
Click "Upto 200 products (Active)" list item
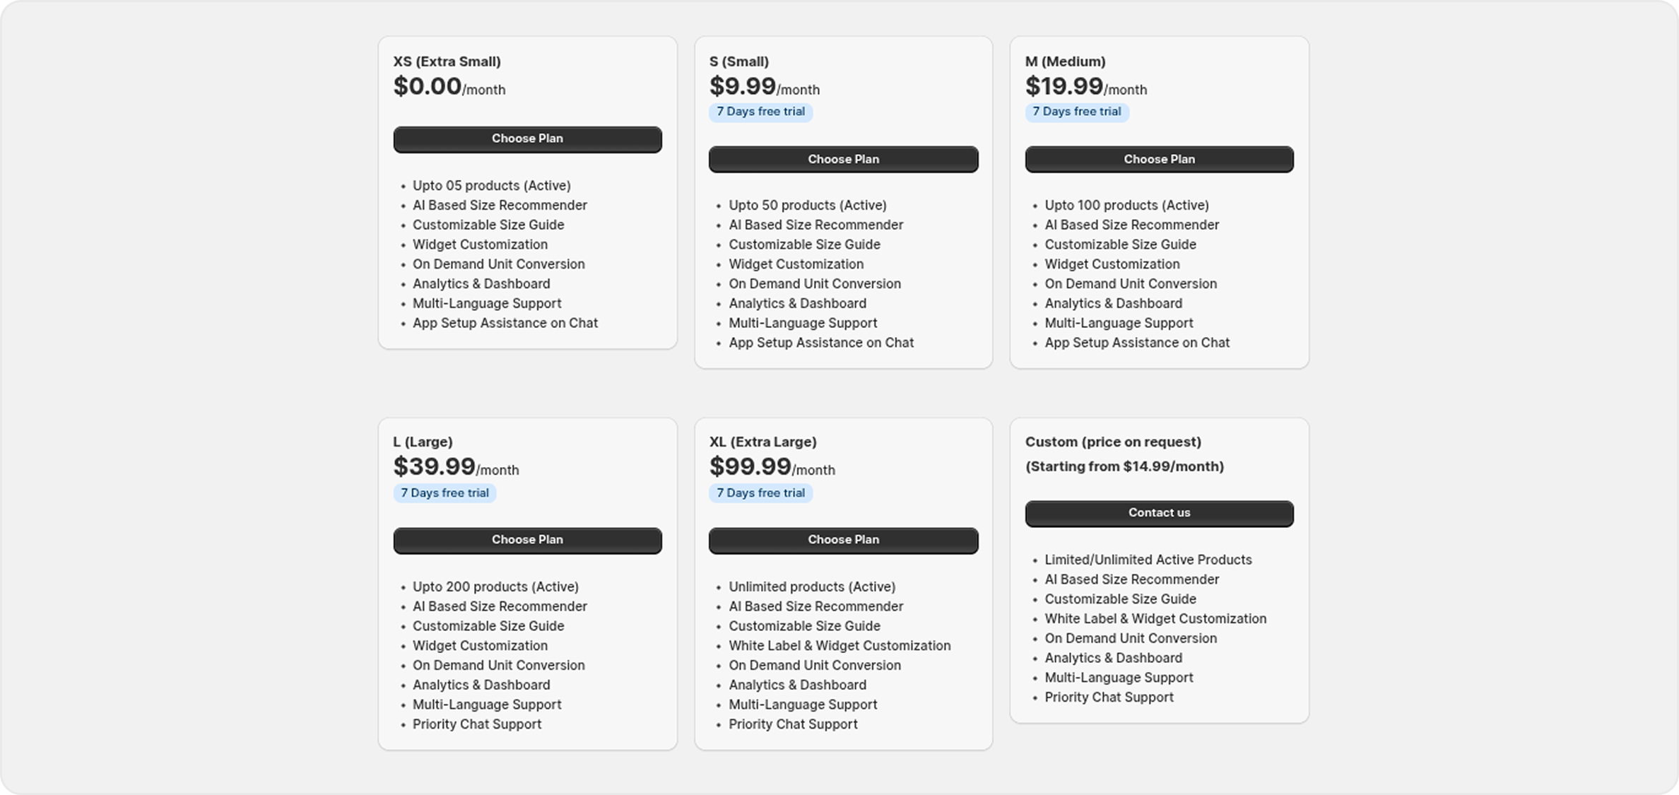tap(495, 587)
